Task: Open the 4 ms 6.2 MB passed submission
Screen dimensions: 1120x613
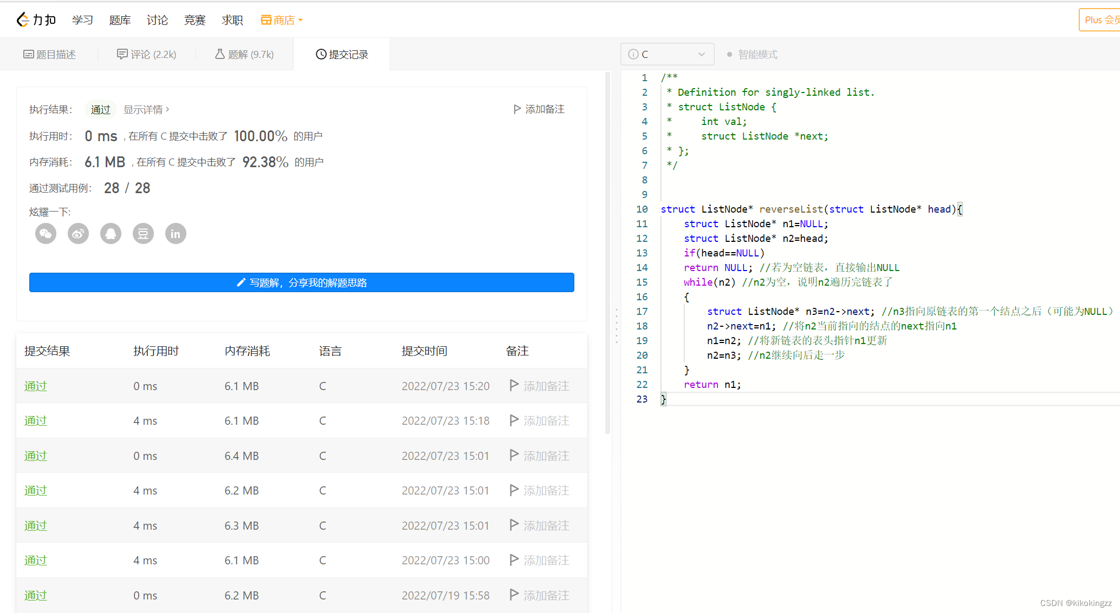Action: coord(36,491)
